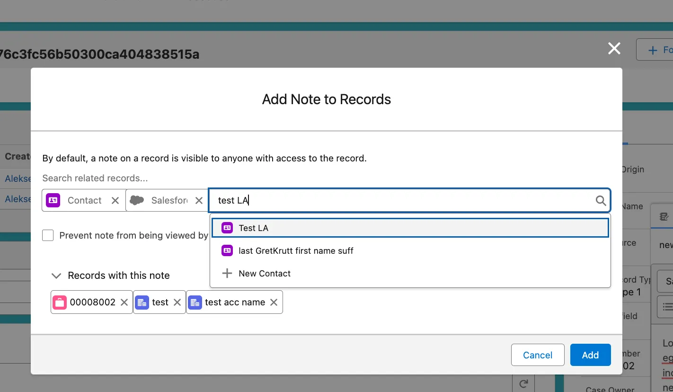
Task: Remove 'test acc name' account pill
Action: click(274, 303)
